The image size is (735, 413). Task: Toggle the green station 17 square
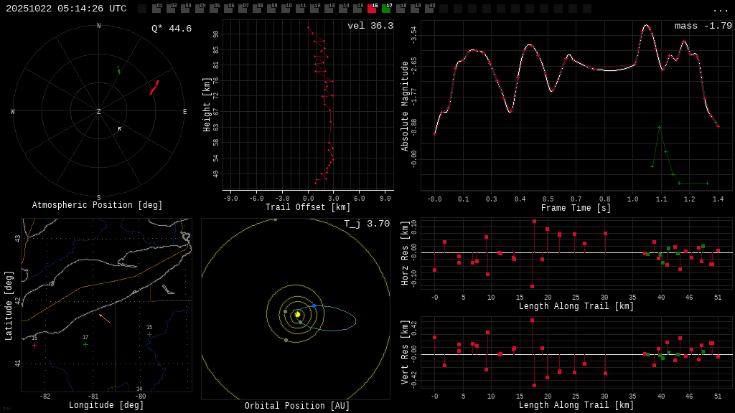[385, 8]
